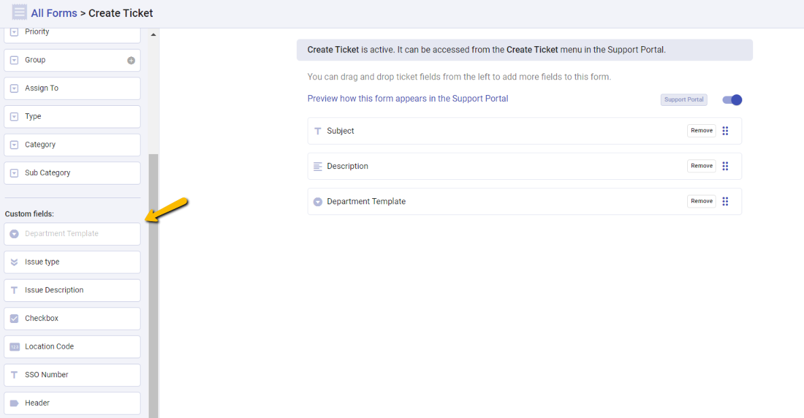Click the drag handle on the Subject row
The height and width of the screenshot is (418, 804).
[725, 130]
